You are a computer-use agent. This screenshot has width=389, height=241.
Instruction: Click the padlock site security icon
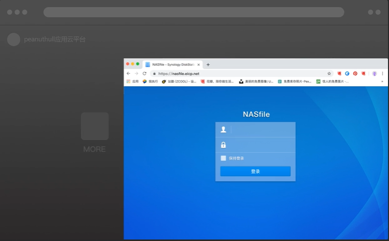(154, 73)
